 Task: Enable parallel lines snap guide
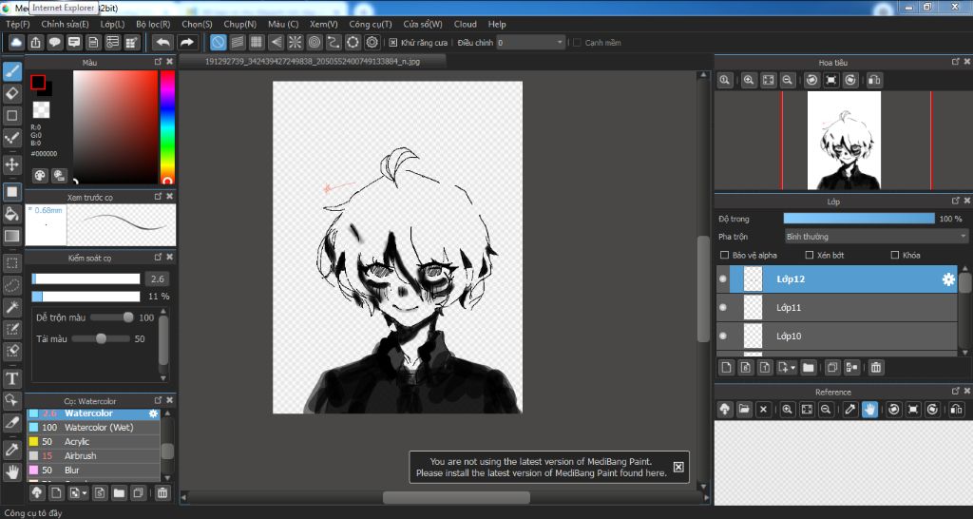pyautogui.click(x=237, y=42)
